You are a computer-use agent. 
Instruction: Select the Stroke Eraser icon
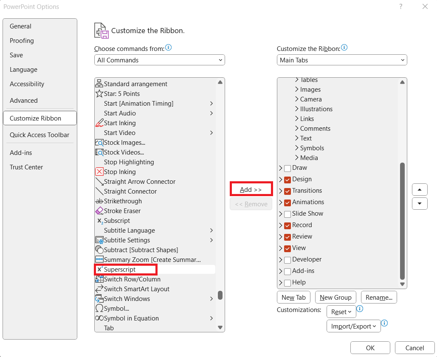pos(99,211)
